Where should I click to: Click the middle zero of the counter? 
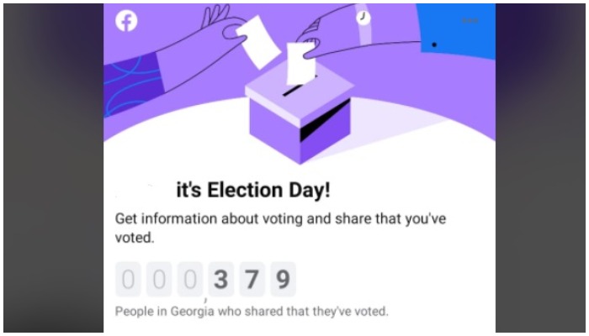coord(159,280)
